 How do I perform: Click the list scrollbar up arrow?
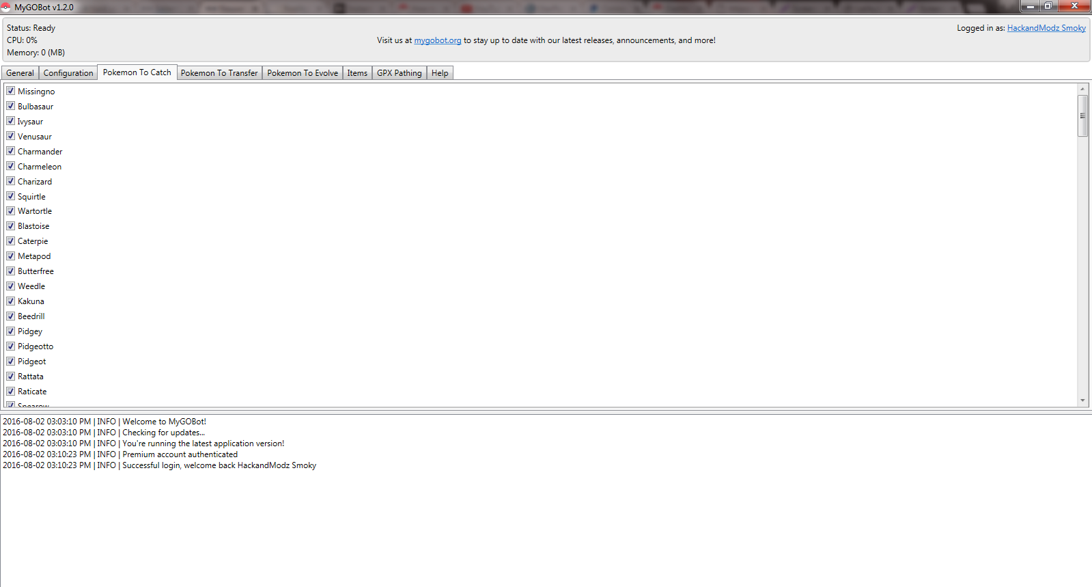[x=1082, y=90]
